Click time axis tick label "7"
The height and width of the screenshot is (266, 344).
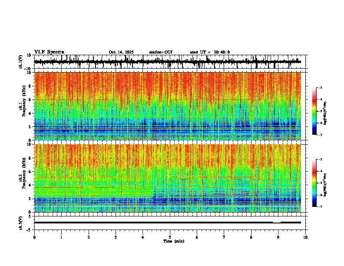coord(224,237)
